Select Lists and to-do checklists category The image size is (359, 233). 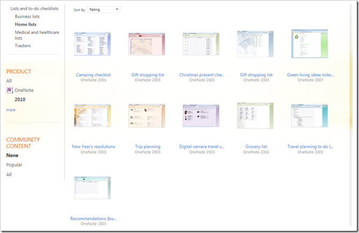tap(34, 9)
